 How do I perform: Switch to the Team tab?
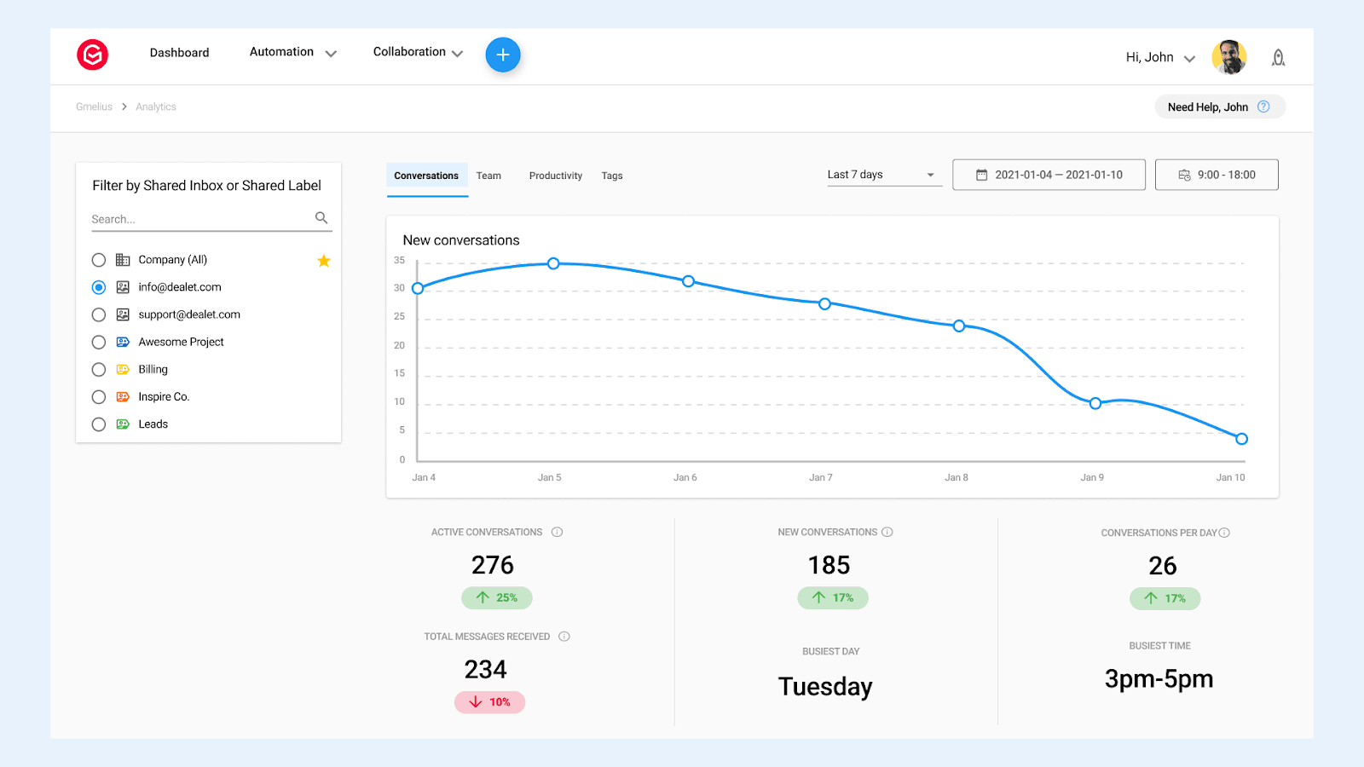(x=488, y=176)
